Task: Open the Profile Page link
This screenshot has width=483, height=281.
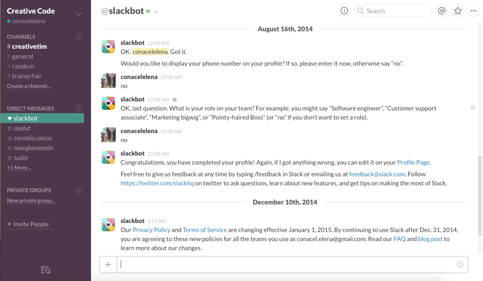Action: click(x=413, y=162)
